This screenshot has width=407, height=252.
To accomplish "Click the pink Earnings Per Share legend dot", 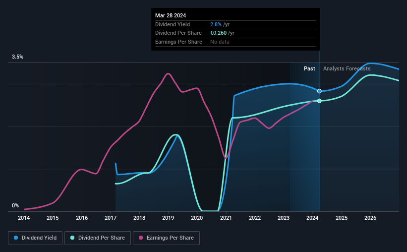I will 141,238.
